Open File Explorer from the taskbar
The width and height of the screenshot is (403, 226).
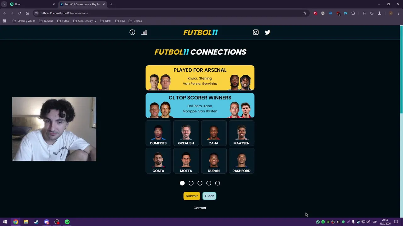tap(26, 222)
